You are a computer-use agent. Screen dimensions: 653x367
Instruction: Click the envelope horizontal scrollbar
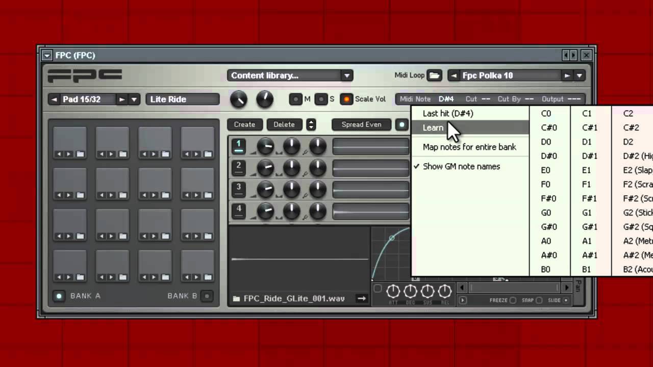pos(515,287)
